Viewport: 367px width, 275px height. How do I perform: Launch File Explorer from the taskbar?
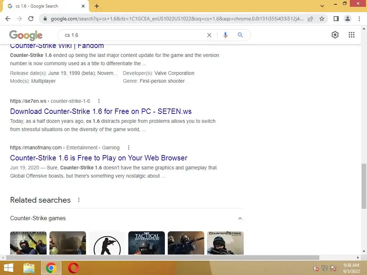click(29, 268)
